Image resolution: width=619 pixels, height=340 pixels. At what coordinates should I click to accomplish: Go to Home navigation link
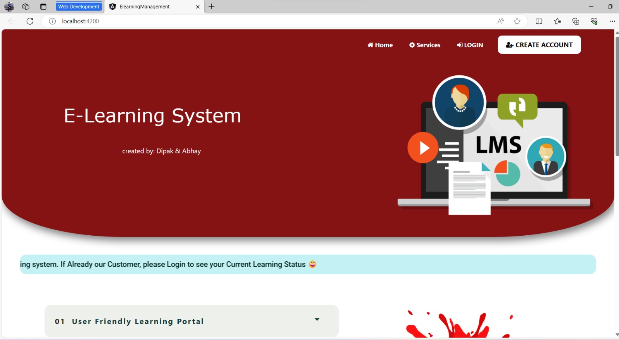(x=380, y=45)
